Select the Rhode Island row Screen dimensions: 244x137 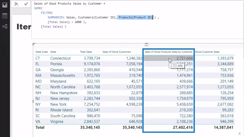coord(135,110)
